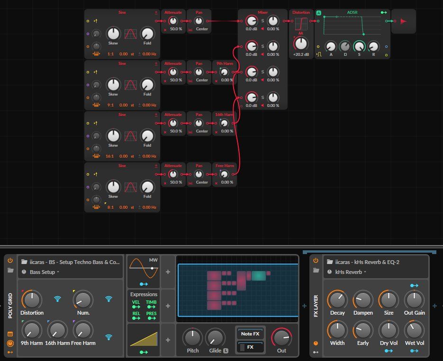Click the ADSR envelope curve display
The width and height of the screenshot is (443, 361).
(353, 26)
